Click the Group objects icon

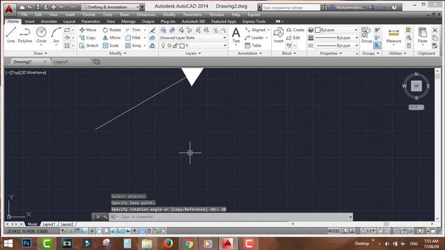[366, 35]
